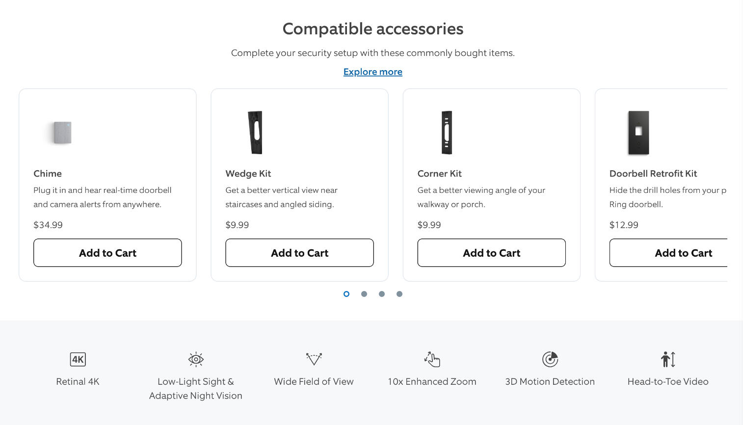Click the Corner Kit product image

[x=447, y=133]
